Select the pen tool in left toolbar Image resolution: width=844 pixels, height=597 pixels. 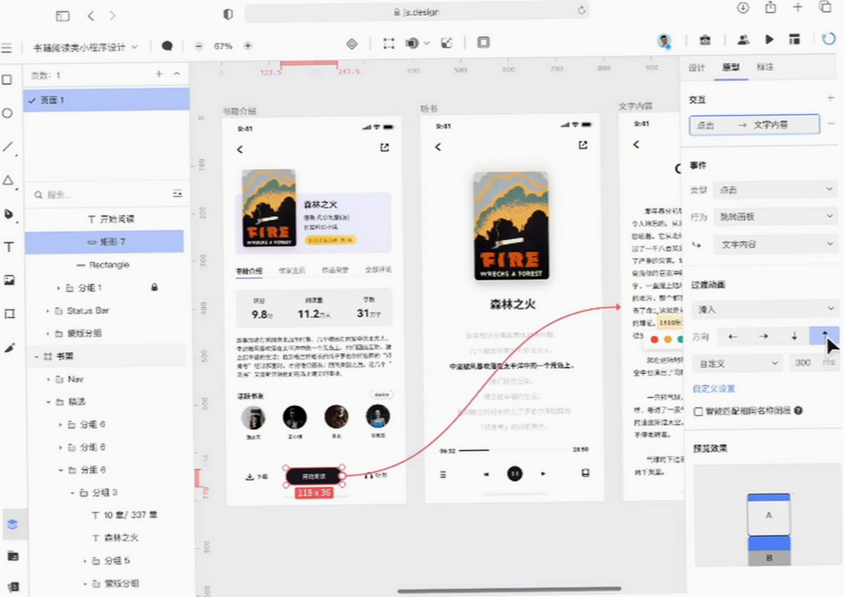[8, 214]
